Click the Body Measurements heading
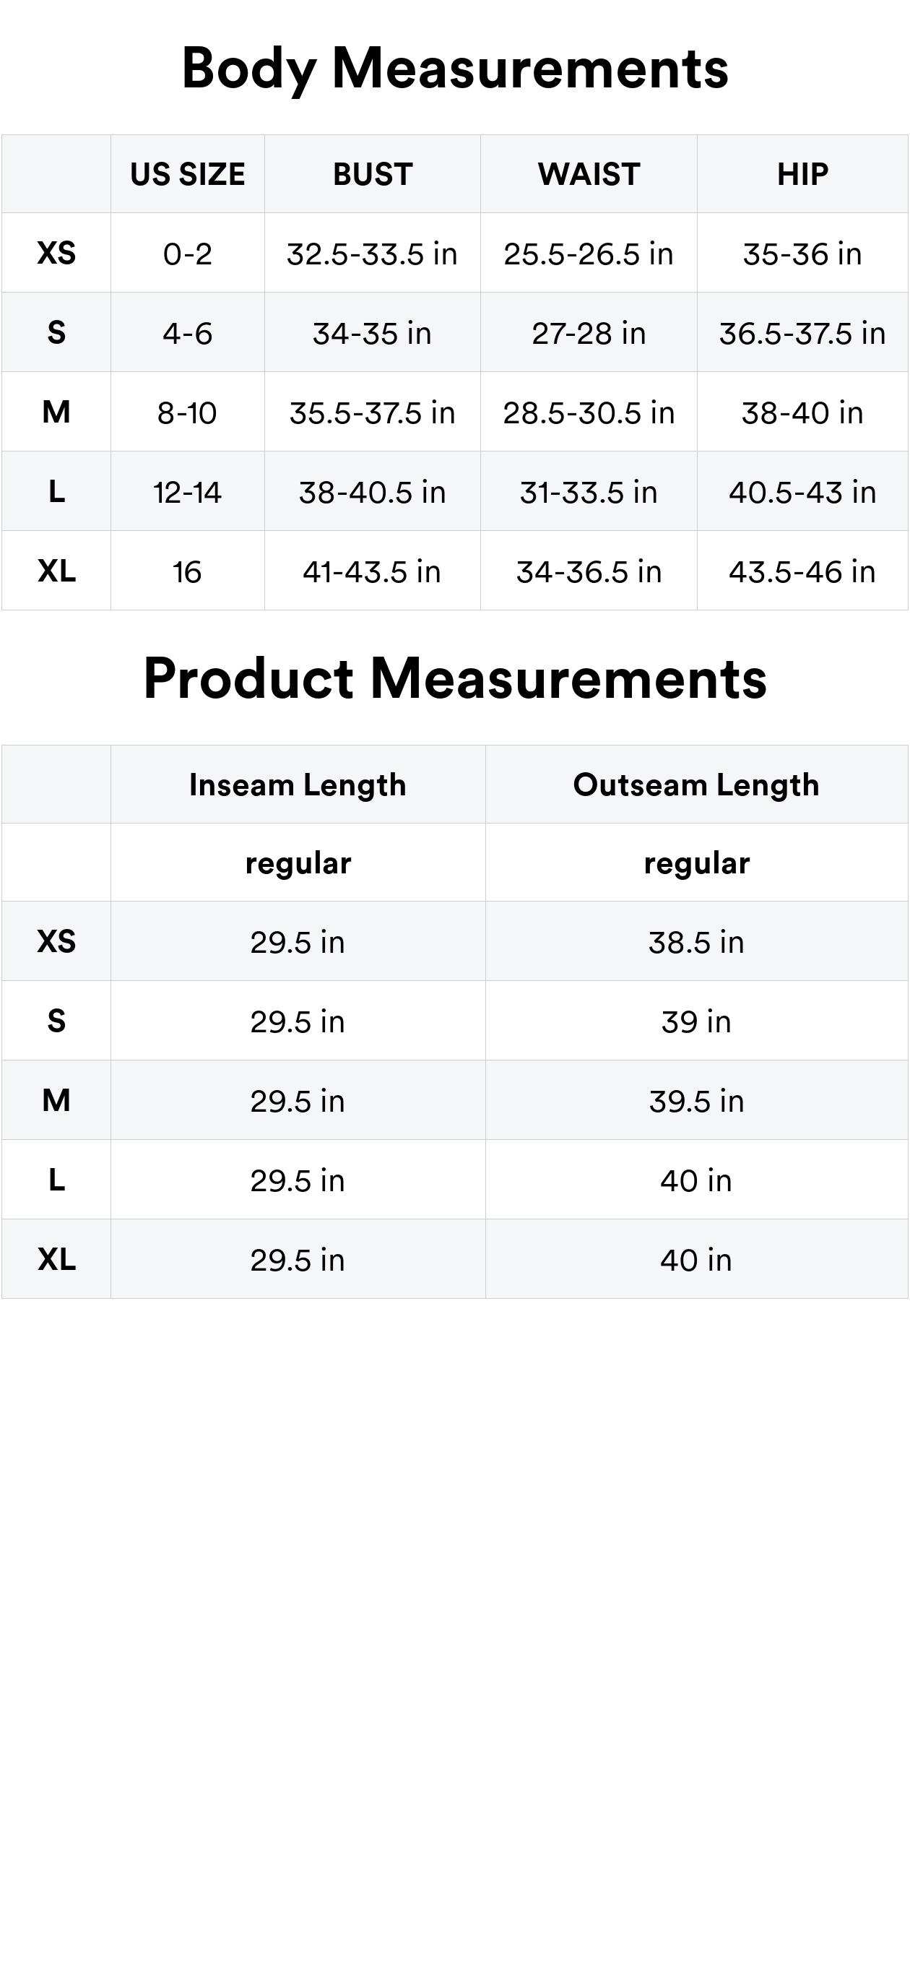The width and height of the screenshot is (910, 1975). point(454,68)
